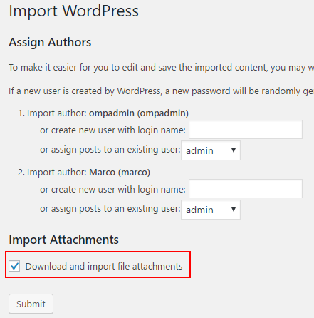The width and height of the screenshot is (314, 318).
Task: Click the arrow on ompadmin's admin select box
Action: pos(234,150)
